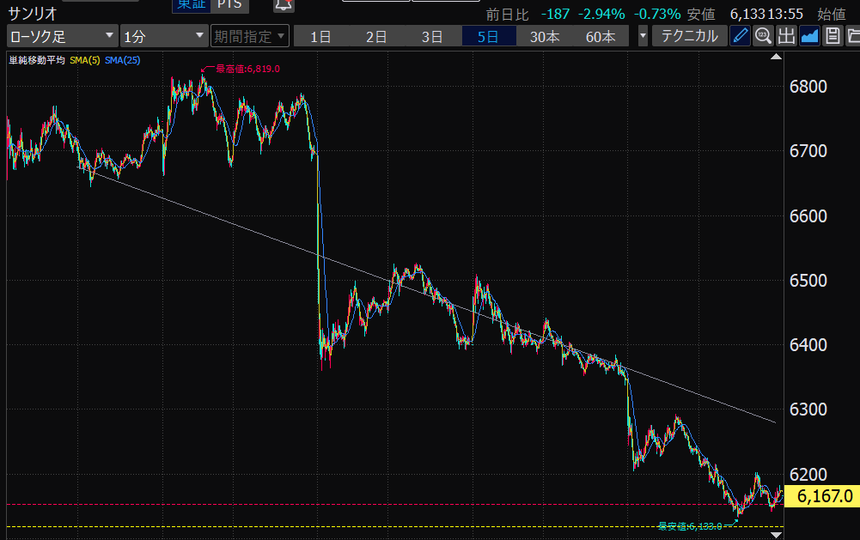Open the 期間指定 period dropdown
The width and height of the screenshot is (860, 540).
pyautogui.click(x=249, y=36)
